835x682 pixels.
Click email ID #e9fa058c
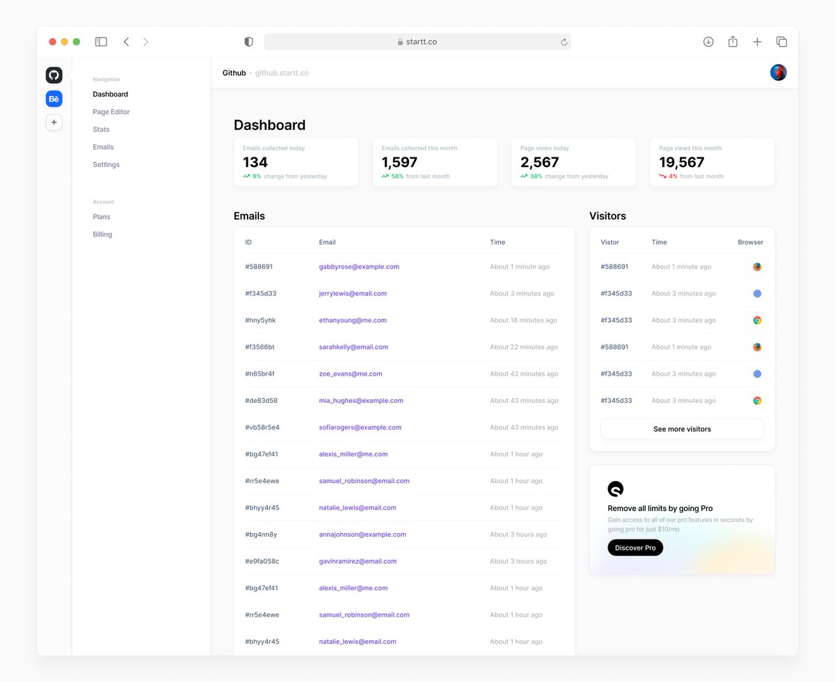(262, 562)
